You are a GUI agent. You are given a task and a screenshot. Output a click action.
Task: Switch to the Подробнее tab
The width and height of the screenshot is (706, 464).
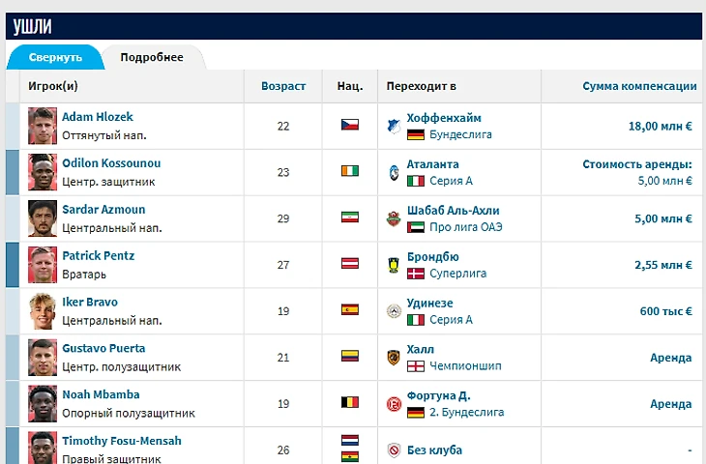click(x=152, y=57)
